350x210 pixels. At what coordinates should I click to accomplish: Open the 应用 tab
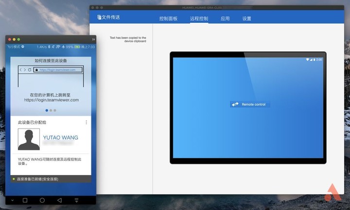click(x=225, y=19)
